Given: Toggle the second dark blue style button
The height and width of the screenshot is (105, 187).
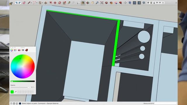Looking at the screenshot, I should (139, 3).
